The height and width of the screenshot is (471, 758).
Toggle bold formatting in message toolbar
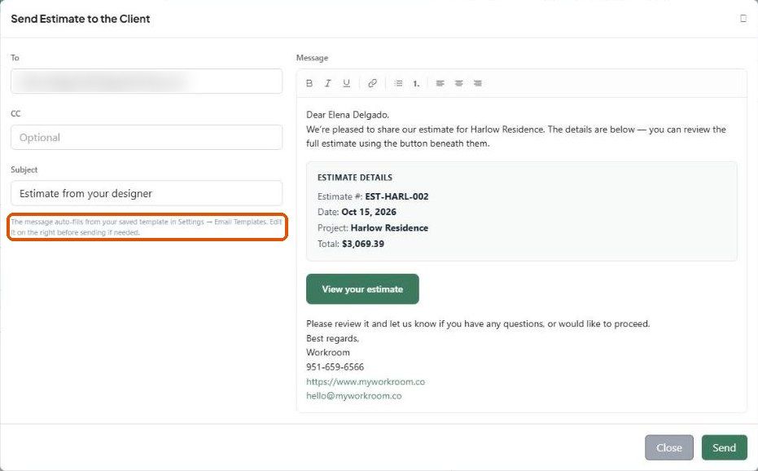[x=309, y=83]
